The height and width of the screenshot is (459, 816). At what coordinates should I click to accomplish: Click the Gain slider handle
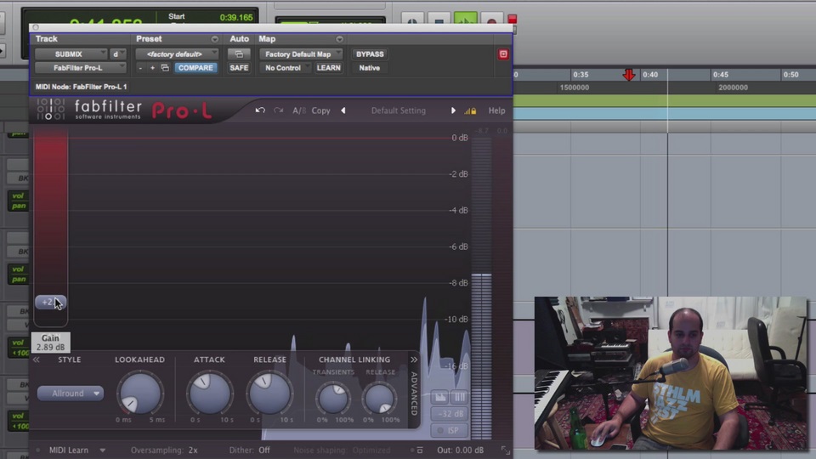coord(50,302)
